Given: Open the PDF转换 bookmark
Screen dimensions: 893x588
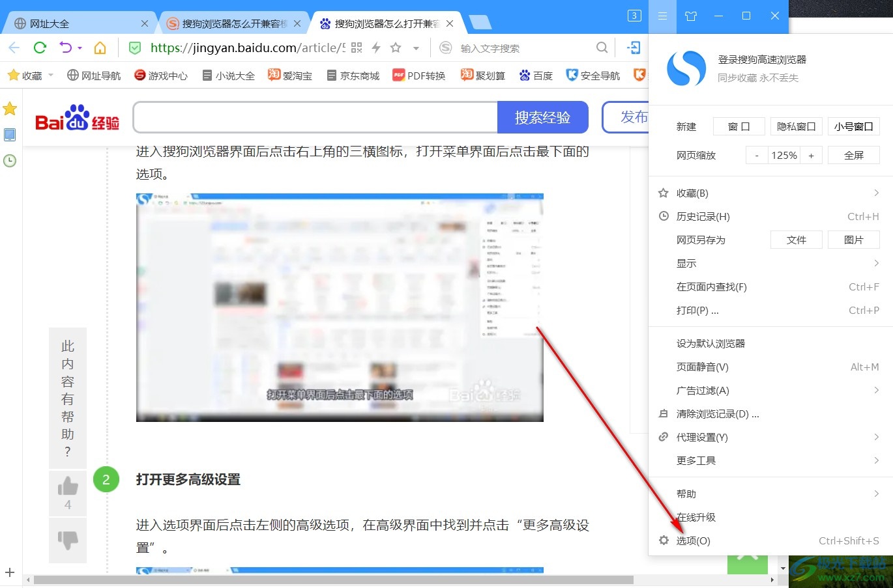Looking at the screenshot, I should (419, 76).
